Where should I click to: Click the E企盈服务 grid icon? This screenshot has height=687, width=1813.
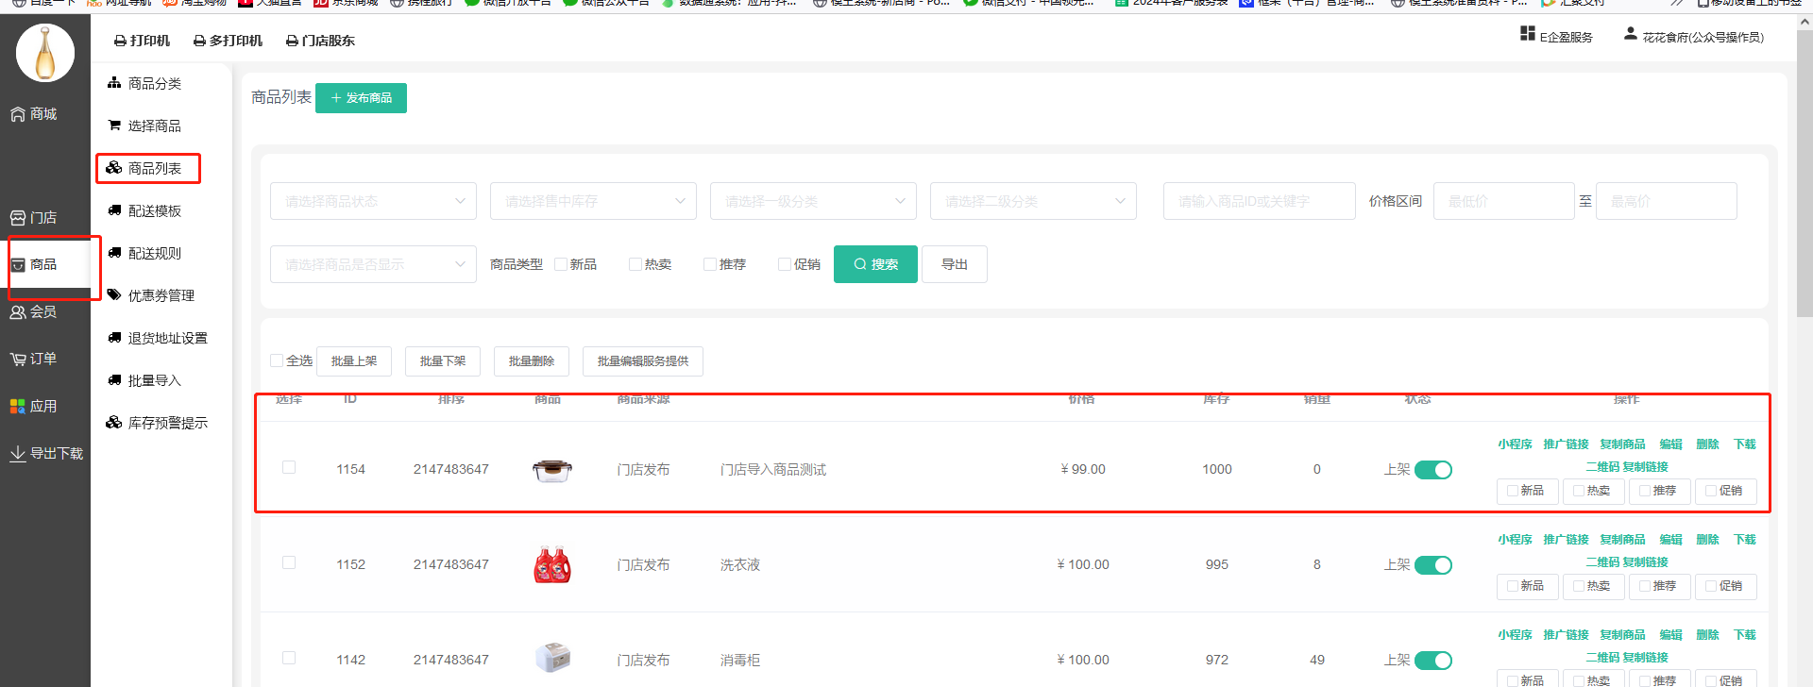[1527, 34]
